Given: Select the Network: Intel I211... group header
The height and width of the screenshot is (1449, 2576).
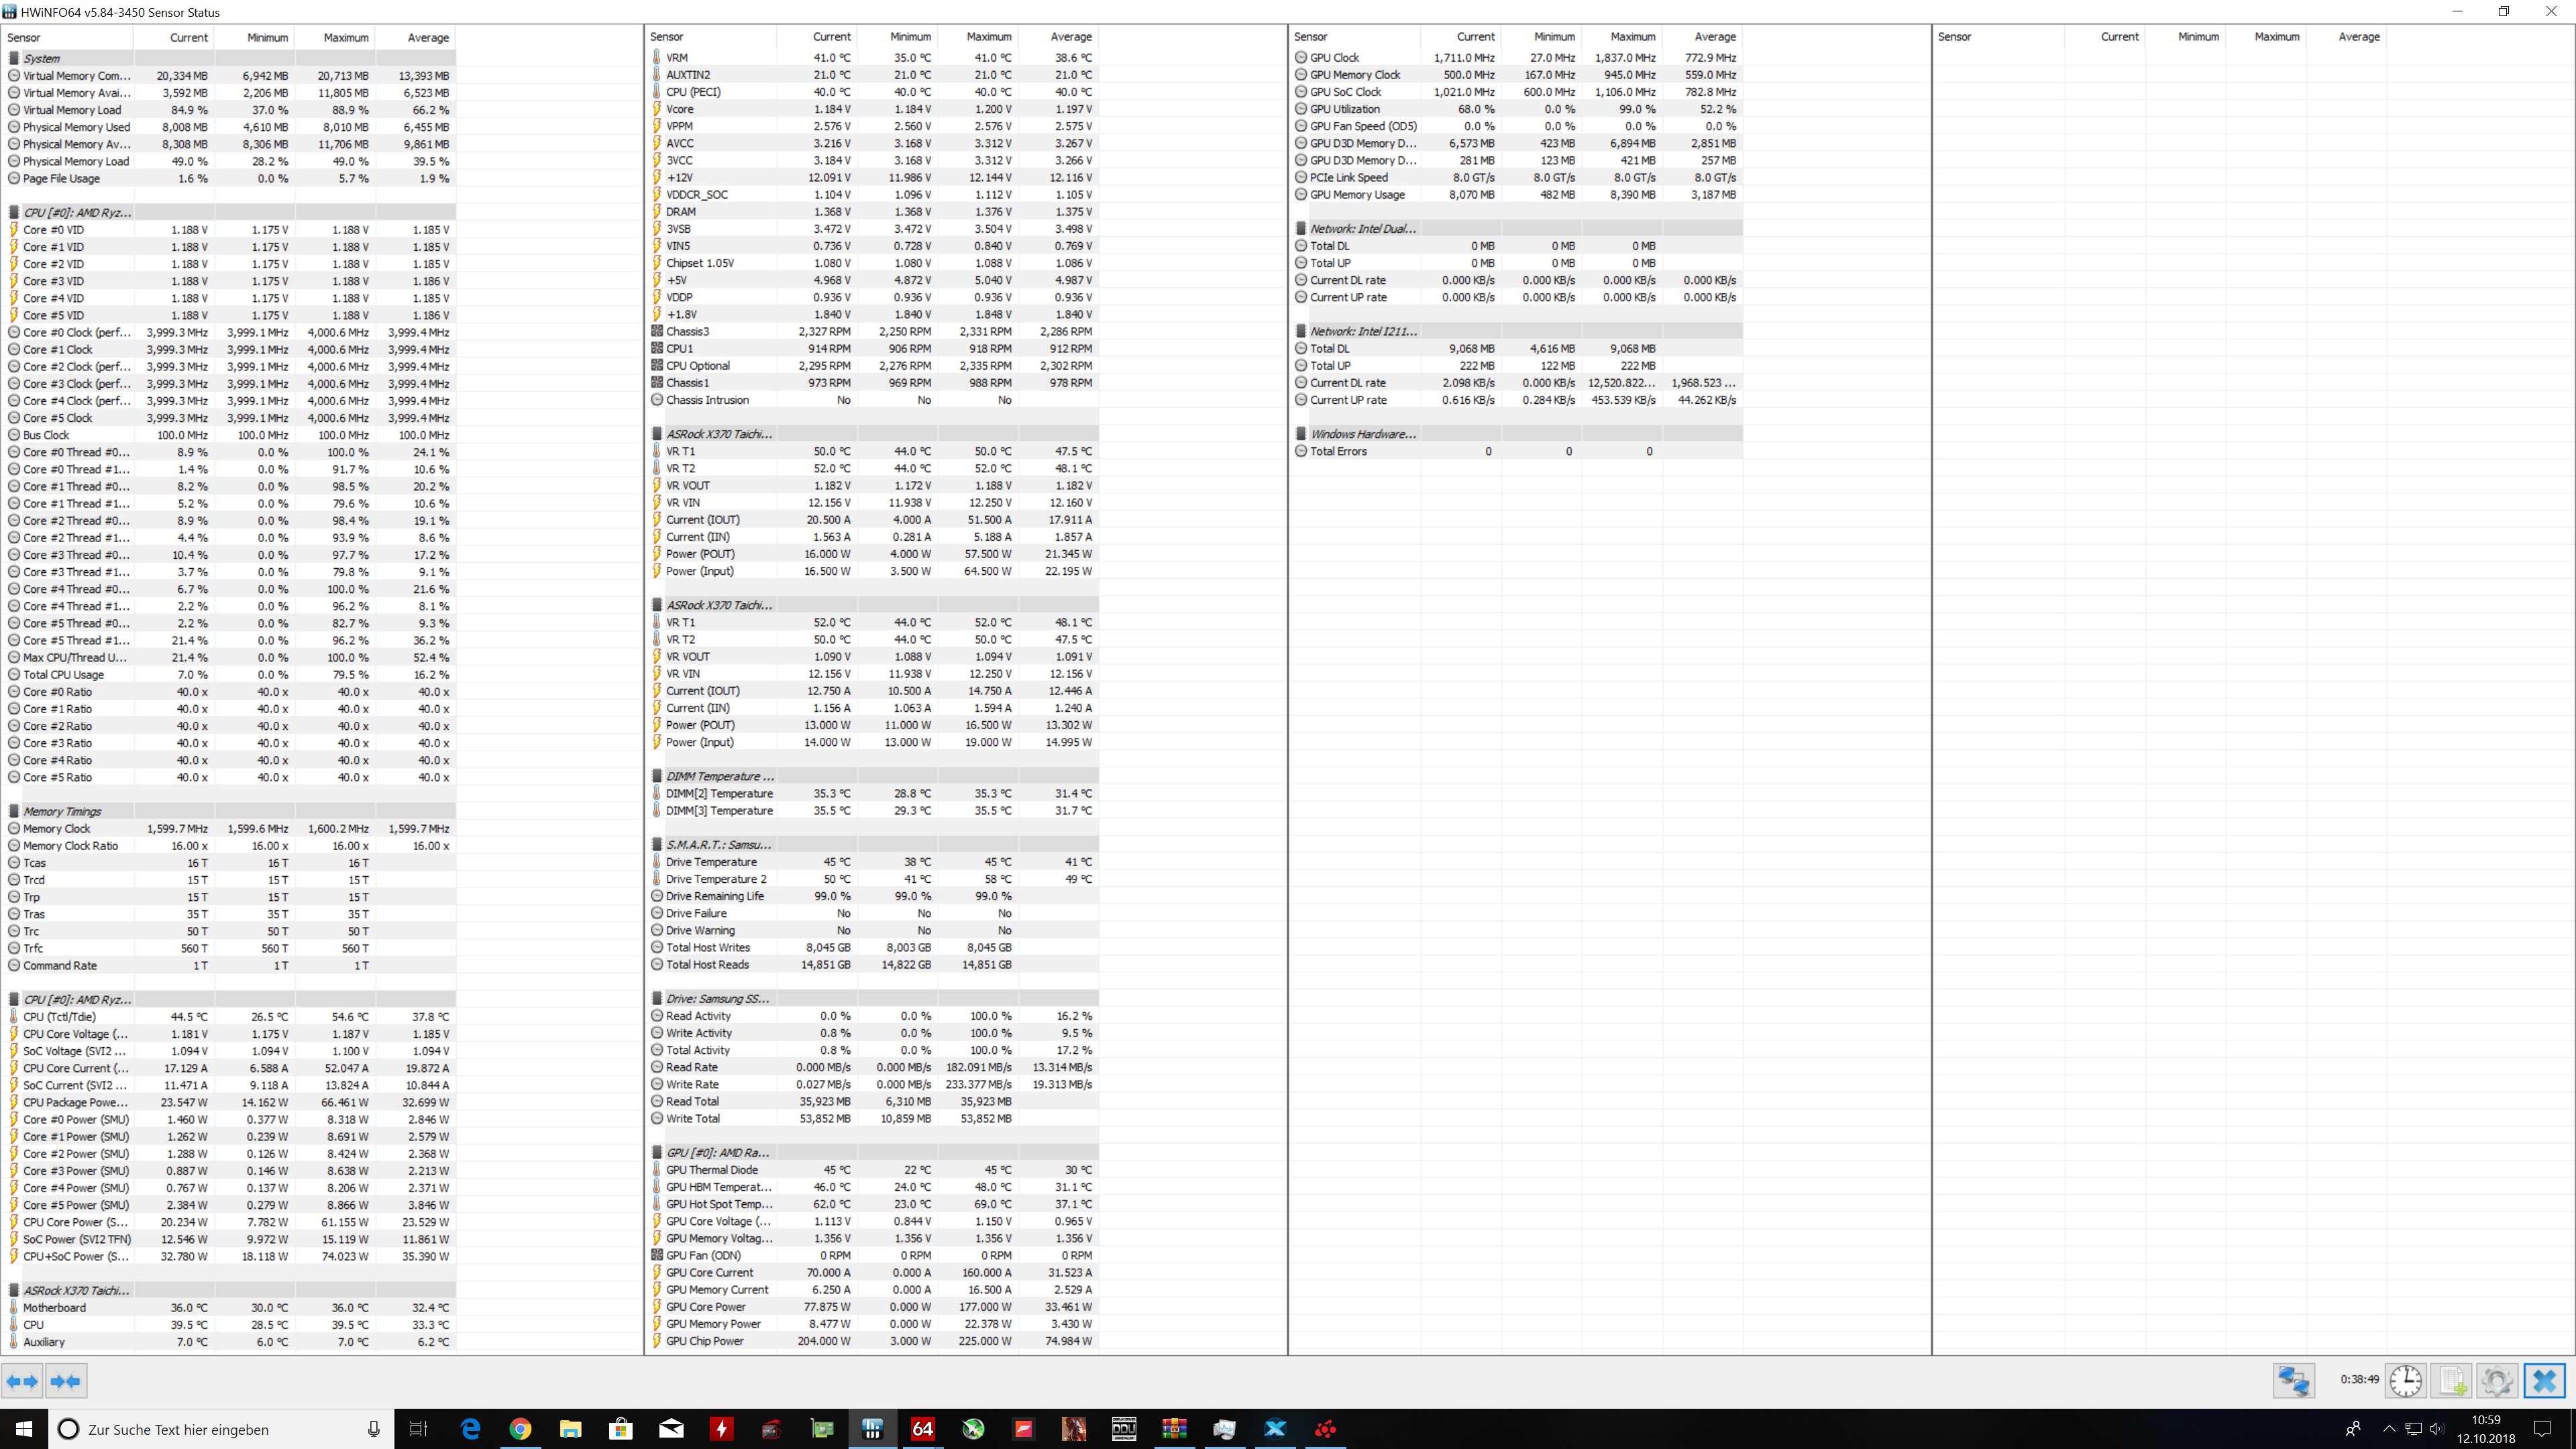Looking at the screenshot, I should (1517, 332).
